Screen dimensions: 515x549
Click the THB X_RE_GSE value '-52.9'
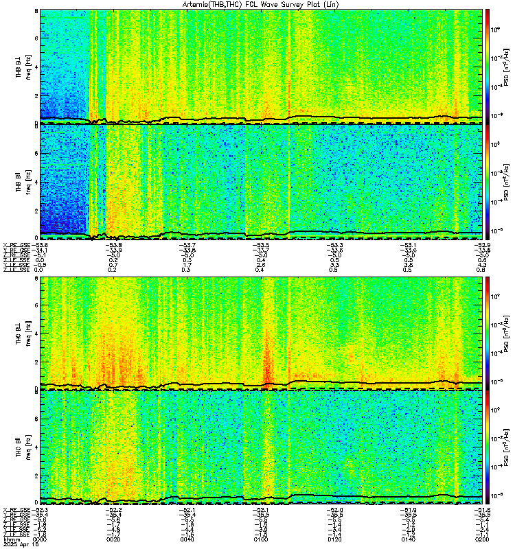pos(482,245)
